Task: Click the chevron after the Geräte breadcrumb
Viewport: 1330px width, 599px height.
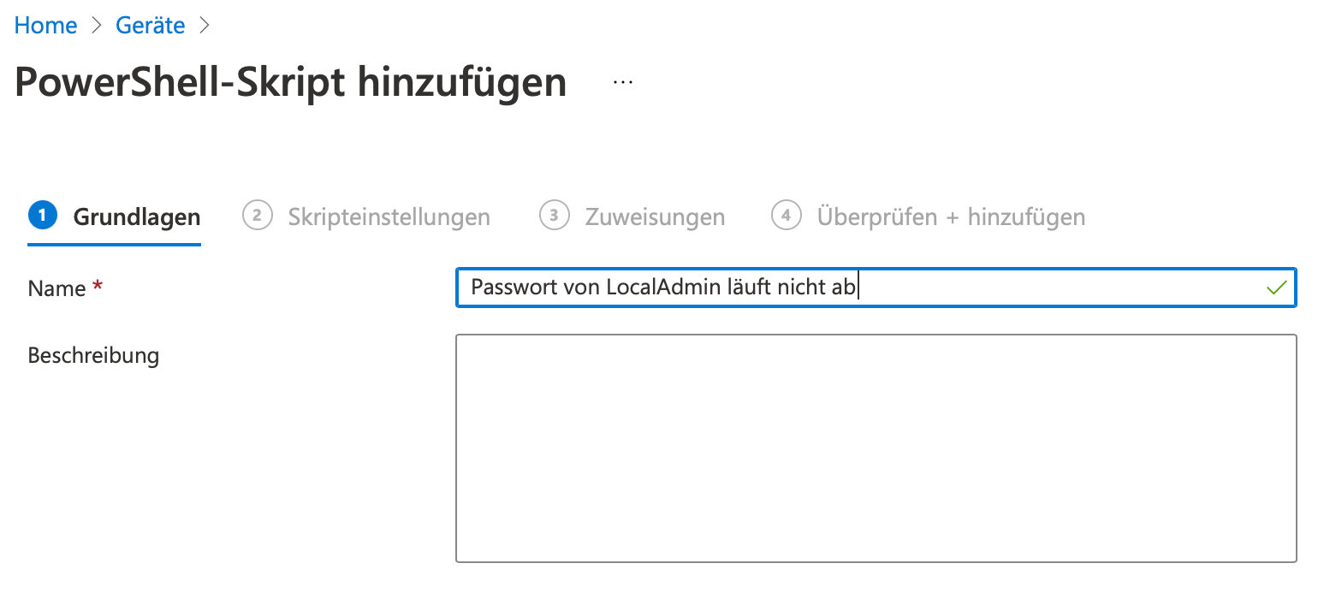Action: (204, 25)
